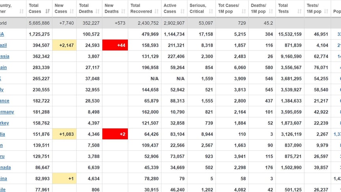Click the sort arrows in Total Deaths header
This screenshot has height=192, width=341.
[97, 11]
